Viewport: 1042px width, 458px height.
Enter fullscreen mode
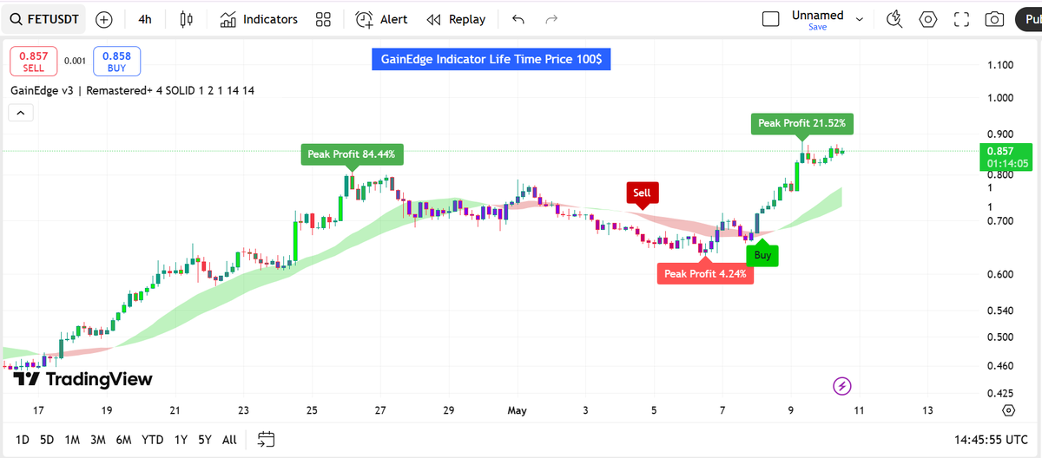(961, 19)
